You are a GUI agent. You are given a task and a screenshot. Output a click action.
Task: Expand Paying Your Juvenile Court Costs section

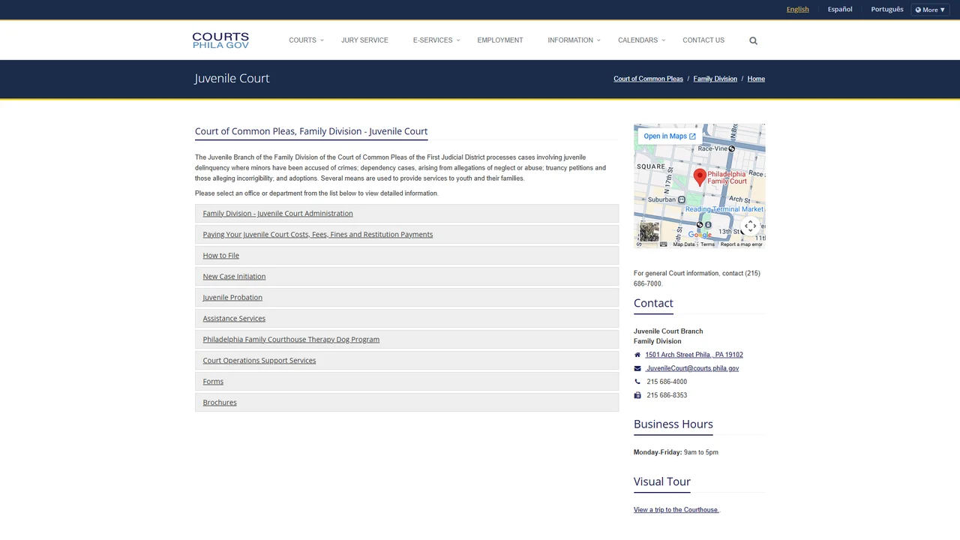point(406,235)
